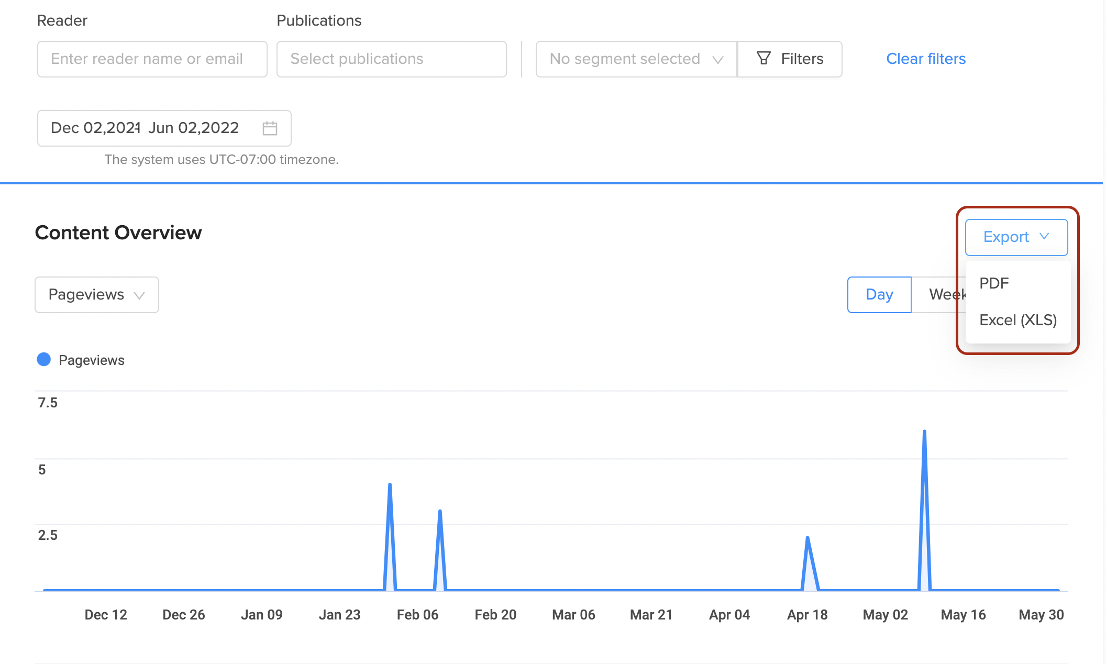Open the No segment selected dropdown
Screen dimensions: 1106x664
click(625, 59)
